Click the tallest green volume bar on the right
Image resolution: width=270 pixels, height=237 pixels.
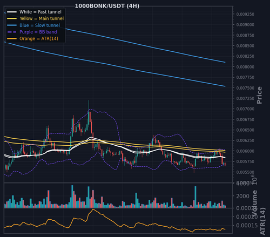click(x=195, y=197)
